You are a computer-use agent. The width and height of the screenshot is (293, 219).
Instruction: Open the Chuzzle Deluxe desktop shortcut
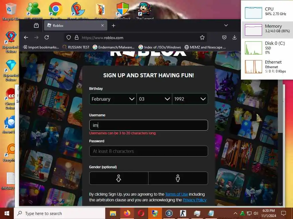(10, 99)
